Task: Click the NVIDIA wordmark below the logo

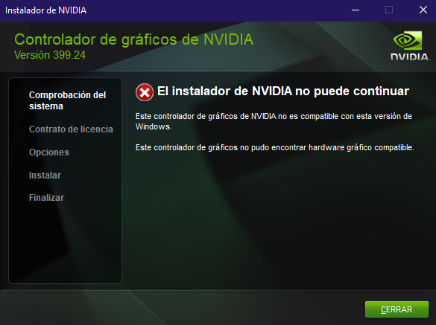Action: pyautogui.click(x=410, y=57)
